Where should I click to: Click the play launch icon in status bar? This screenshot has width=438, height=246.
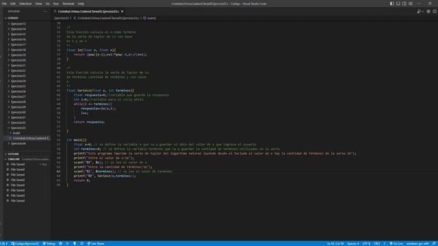coord(67,243)
